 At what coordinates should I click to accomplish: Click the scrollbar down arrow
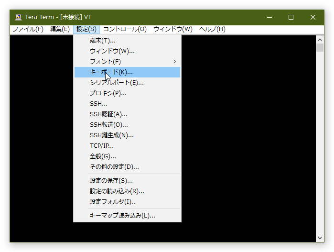point(320,238)
